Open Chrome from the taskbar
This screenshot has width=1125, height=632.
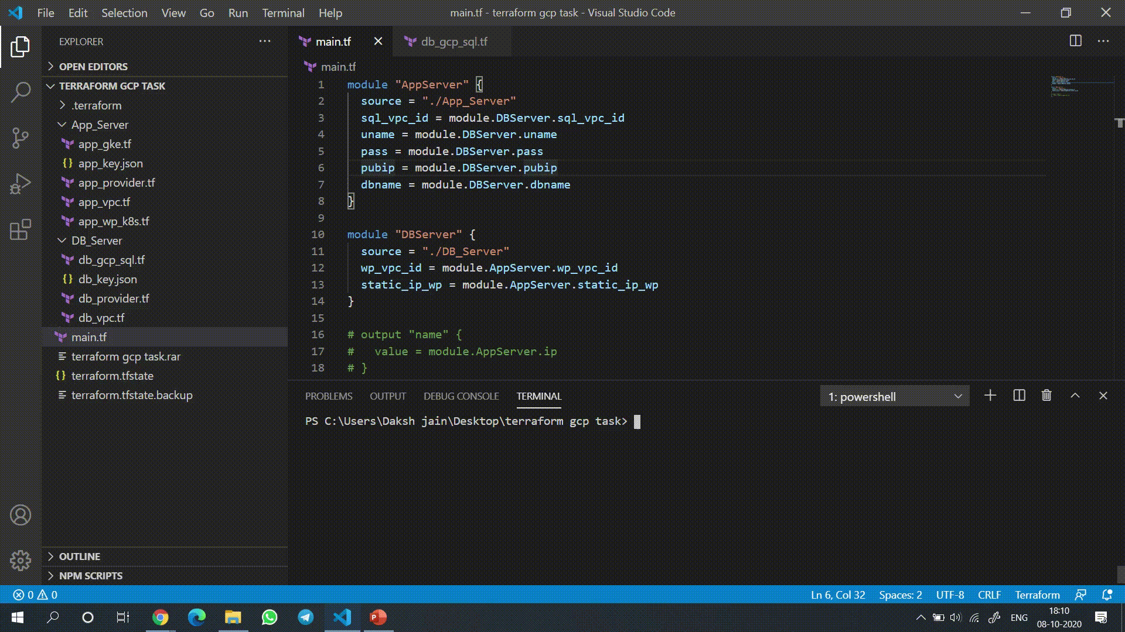160,617
